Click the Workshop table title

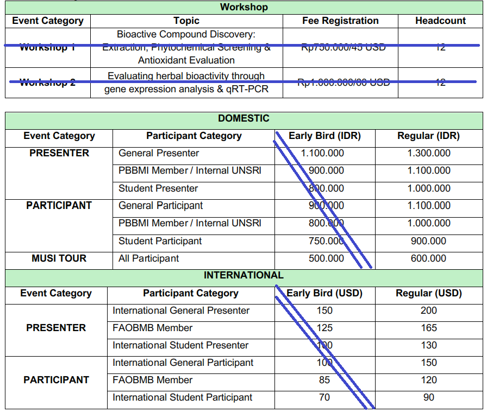coord(244,7)
